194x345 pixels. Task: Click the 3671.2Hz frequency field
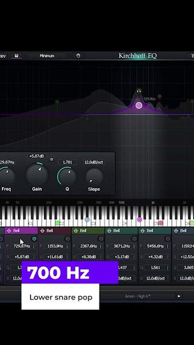[122, 246]
